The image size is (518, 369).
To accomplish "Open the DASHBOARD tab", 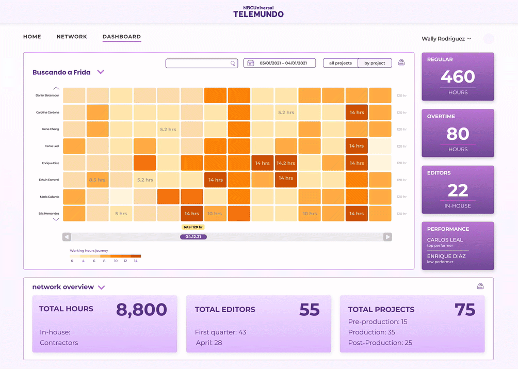I will point(122,37).
